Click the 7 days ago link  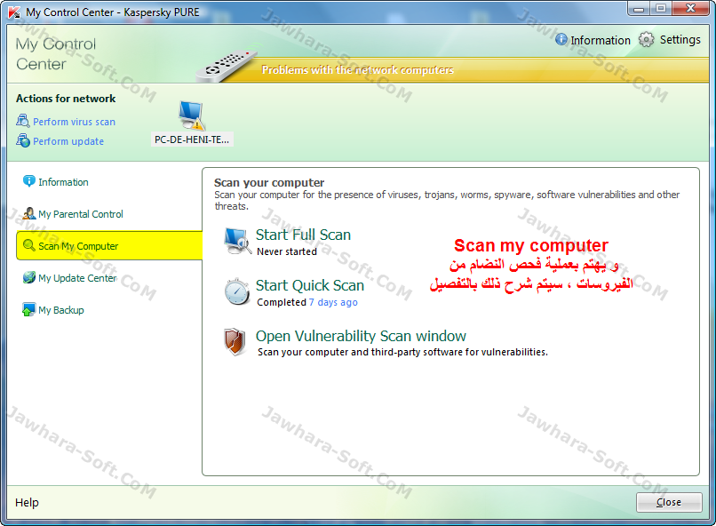[333, 302]
